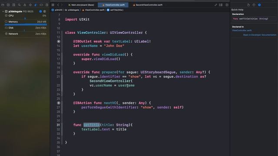Open the Issue navigator warning icon
The image size is (278, 156).
click(x=25, y=5)
